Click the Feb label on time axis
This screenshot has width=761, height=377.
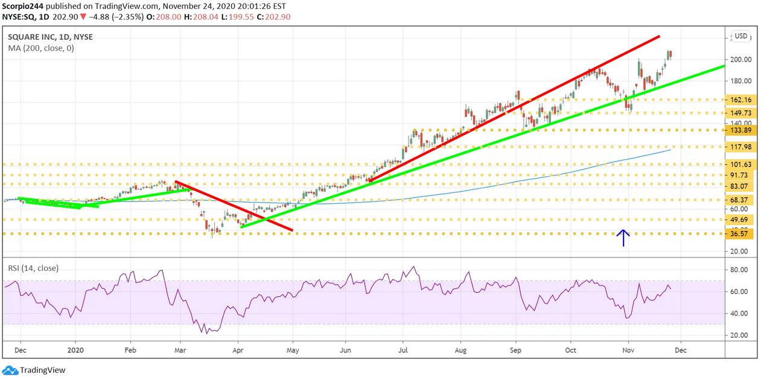coord(130,349)
